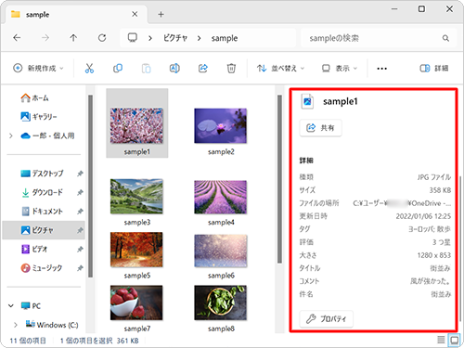464x348 pixels.
Task: Click the magnifier search icon
Action: [445, 38]
